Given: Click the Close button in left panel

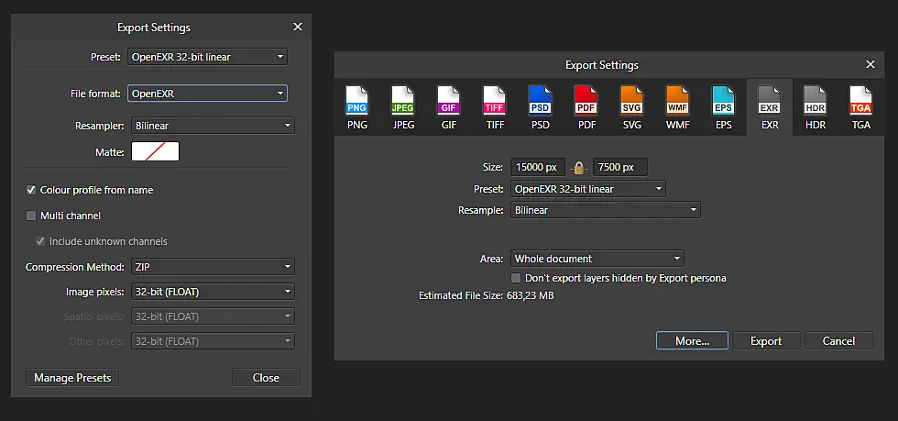Looking at the screenshot, I should pyautogui.click(x=266, y=377).
